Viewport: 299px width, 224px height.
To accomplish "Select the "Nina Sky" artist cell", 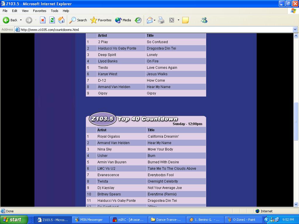I will click(121, 149).
